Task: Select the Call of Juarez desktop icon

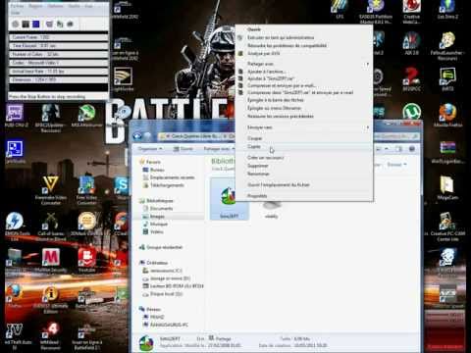Action: (x=51, y=227)
